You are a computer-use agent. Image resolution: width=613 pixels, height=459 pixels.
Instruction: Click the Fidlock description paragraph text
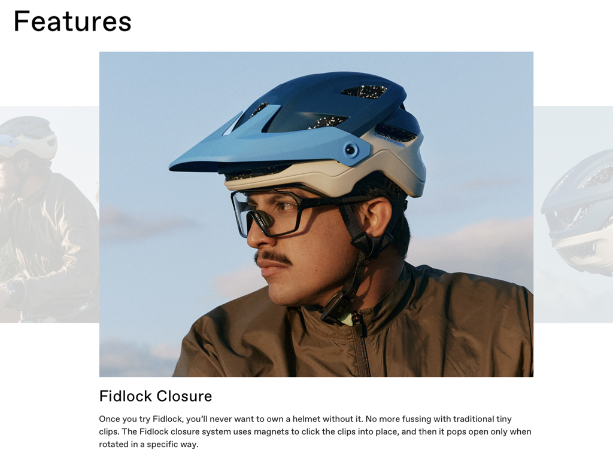click(315, 432)
